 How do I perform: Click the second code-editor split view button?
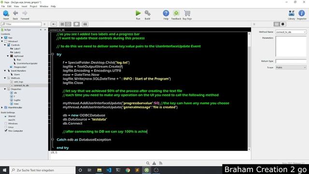tap(68, 24)
